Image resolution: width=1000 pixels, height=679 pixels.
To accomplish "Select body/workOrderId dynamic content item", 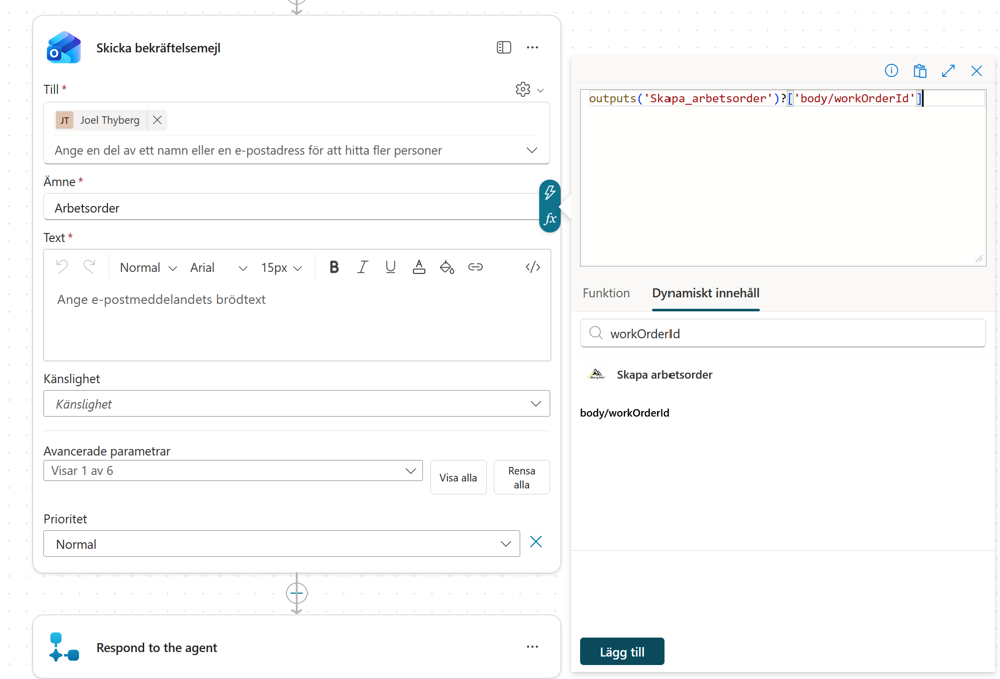I will coord(625,413).
